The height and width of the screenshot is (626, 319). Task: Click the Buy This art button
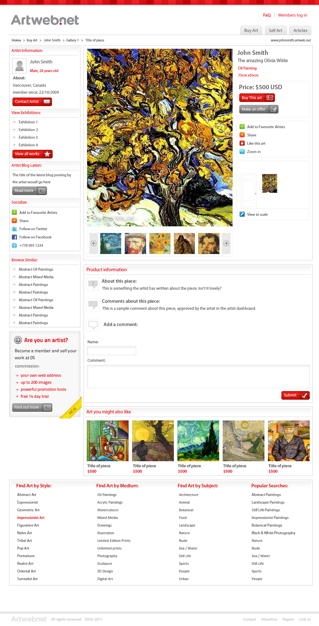257,98
